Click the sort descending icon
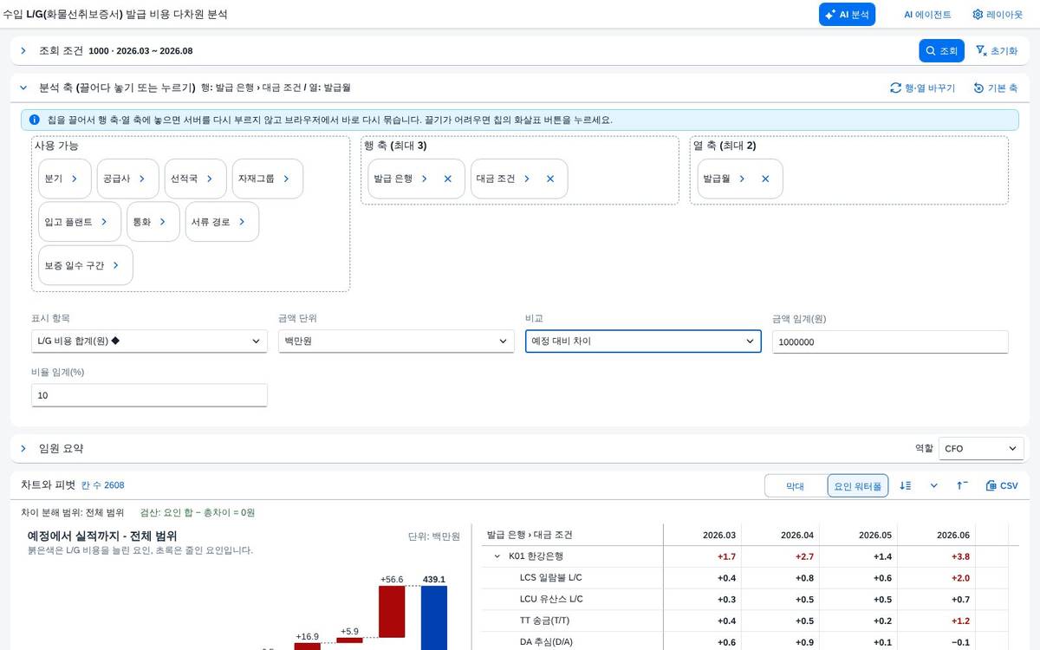Image resolution: width=1040 pixels, height=650 pixels. point(906,485)
